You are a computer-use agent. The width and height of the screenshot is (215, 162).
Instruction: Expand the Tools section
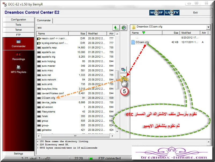18,25
